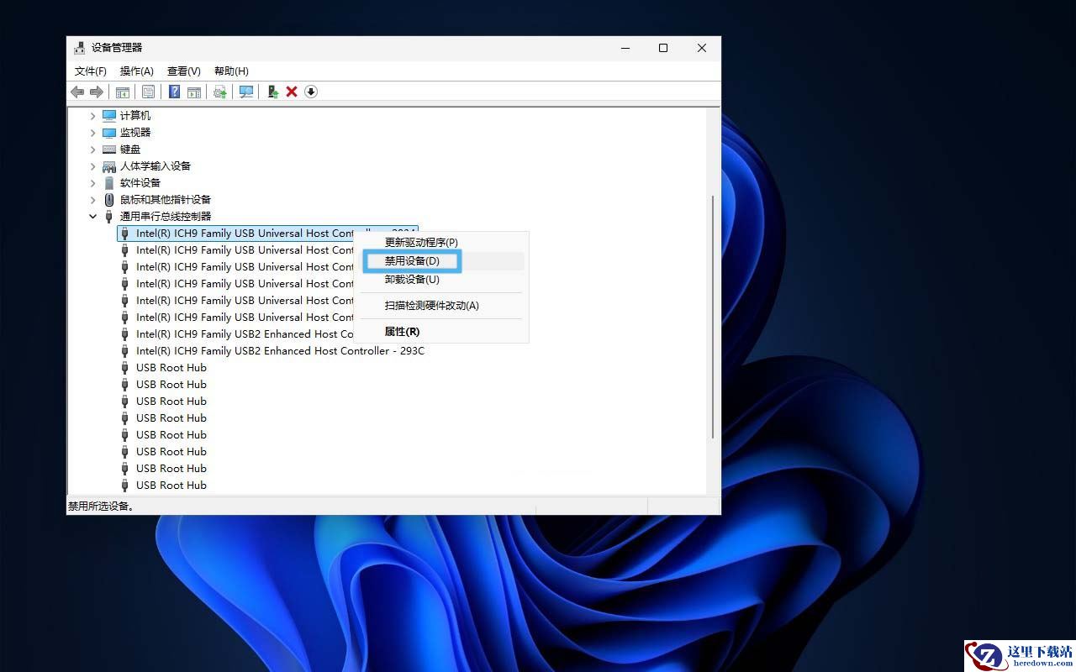Expand the 监视器 tree node

pyautogui.click(x=92, y=132)
